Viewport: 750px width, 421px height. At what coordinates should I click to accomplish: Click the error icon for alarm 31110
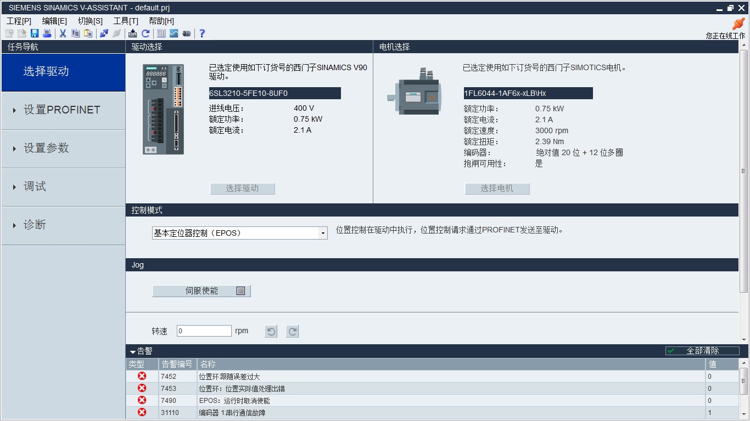[142, 412]
